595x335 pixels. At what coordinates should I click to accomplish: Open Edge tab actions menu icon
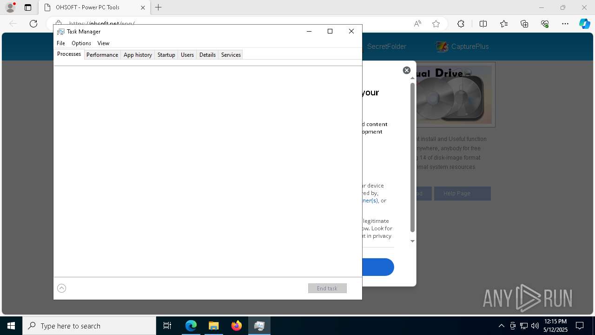[28, 7]
